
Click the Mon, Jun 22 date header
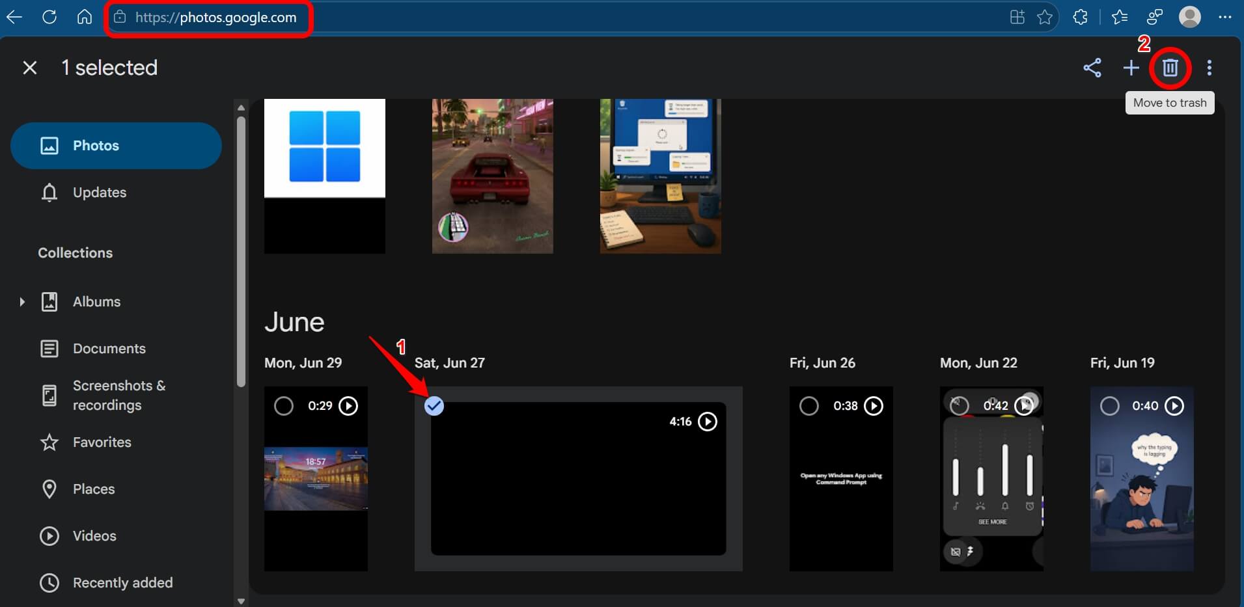click(978, 363)
